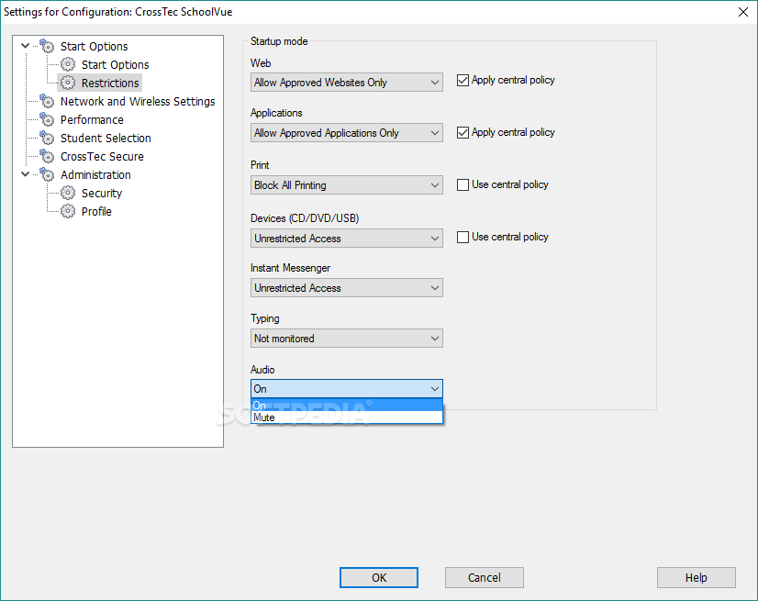Collapse the Administration tree group

[x=26, y=174]
